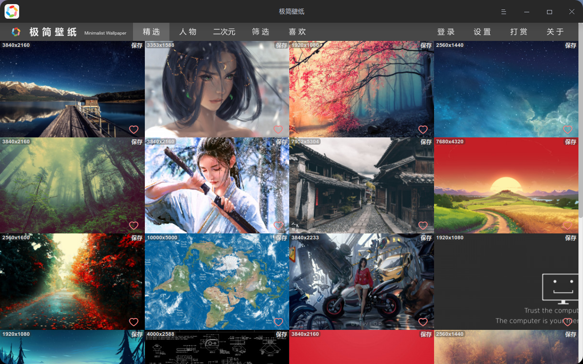Toggle heart on the red maple tree wallpaper
The image size is (583, 364).
(x=423, y=130)
